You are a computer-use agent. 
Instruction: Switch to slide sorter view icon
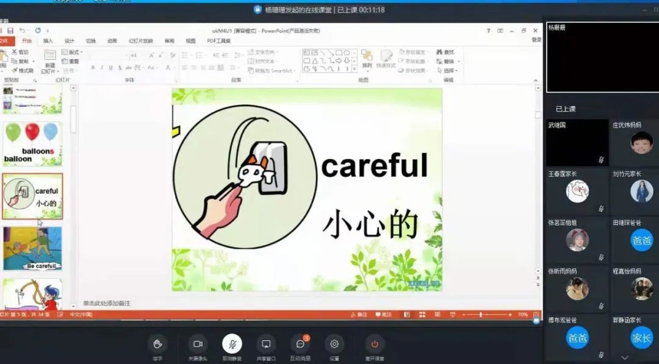tap(421, 315)
